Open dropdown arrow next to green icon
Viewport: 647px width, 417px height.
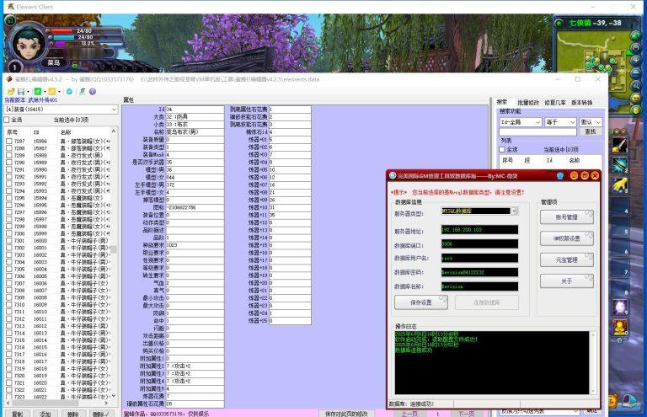coord(45,92)
